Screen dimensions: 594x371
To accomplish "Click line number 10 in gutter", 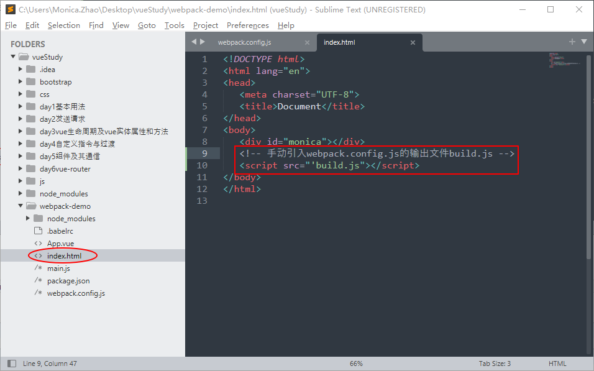I will 202,165.
